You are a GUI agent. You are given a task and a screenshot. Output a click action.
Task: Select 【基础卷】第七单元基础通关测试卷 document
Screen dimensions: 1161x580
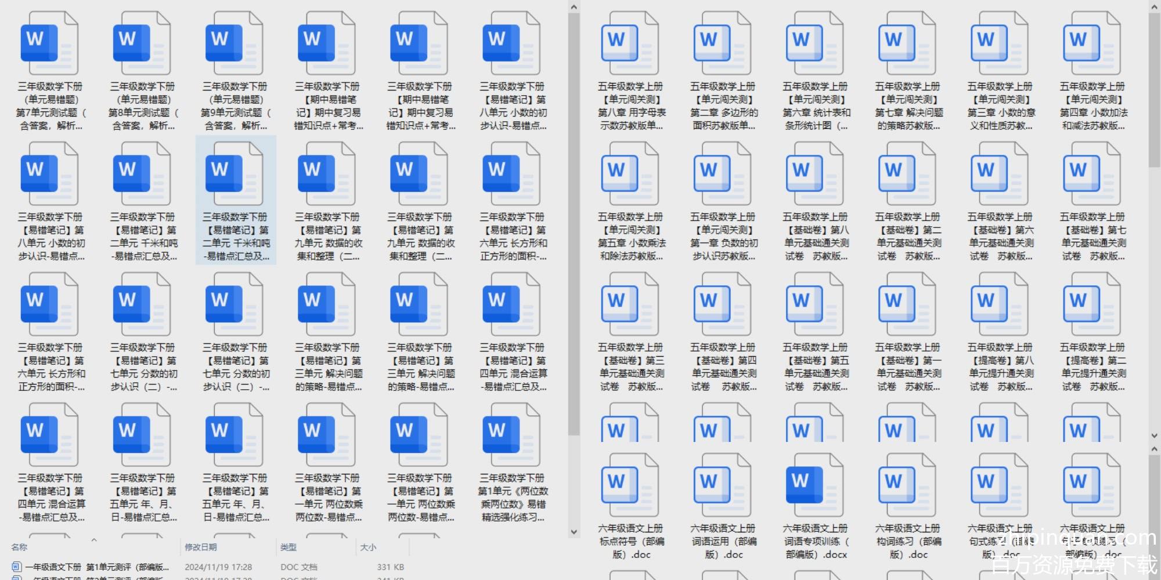coord(1093,202)
